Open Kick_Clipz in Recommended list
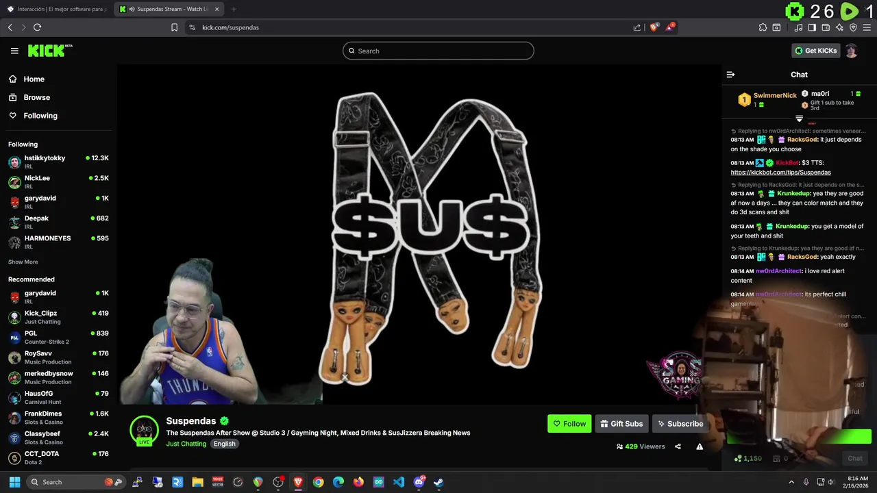 [58, 317]
